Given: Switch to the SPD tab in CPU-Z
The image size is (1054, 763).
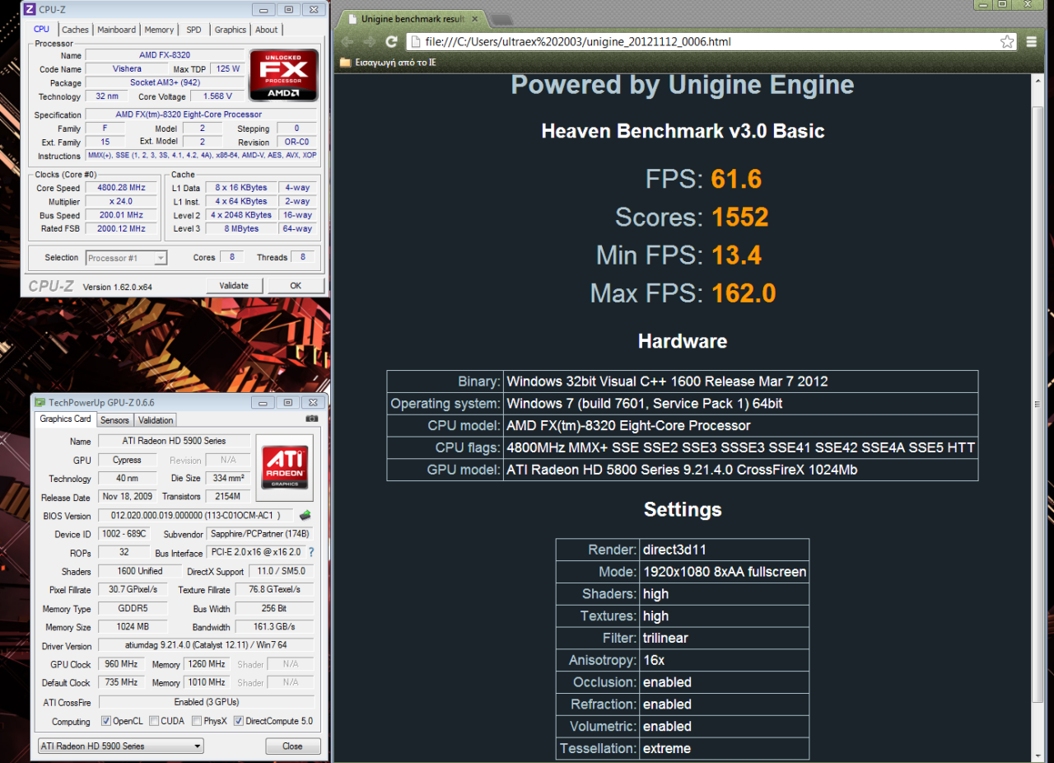Looking at the screenshot, I should 194,30.
